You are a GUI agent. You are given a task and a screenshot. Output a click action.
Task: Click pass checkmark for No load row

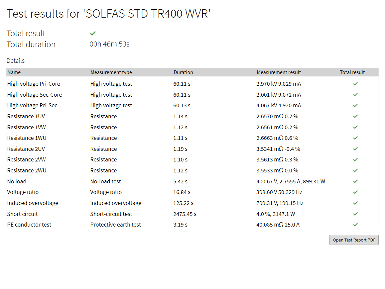click(355, 181)
